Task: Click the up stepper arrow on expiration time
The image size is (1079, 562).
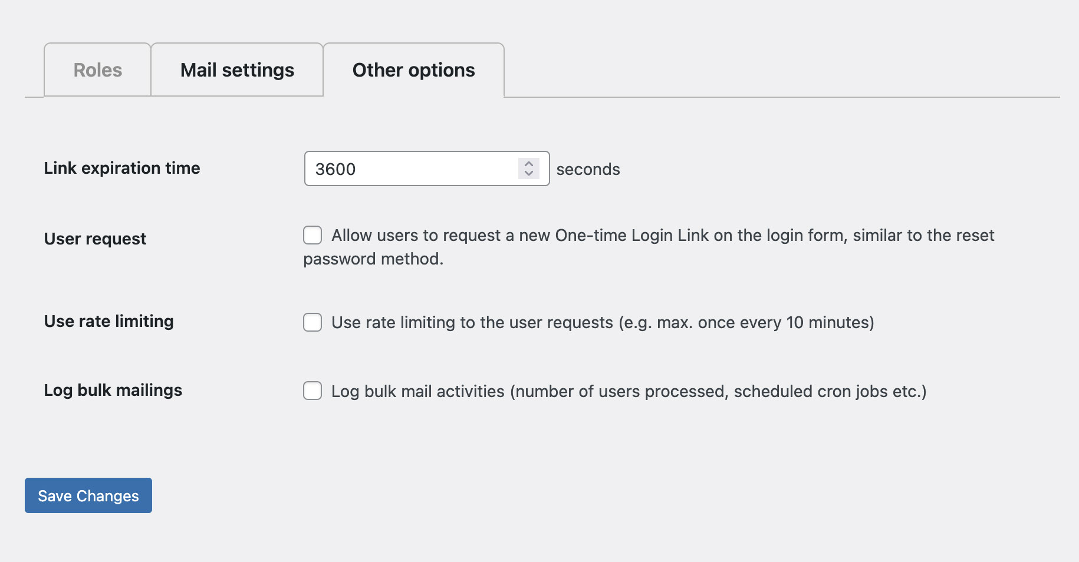Action: (529, 164)
